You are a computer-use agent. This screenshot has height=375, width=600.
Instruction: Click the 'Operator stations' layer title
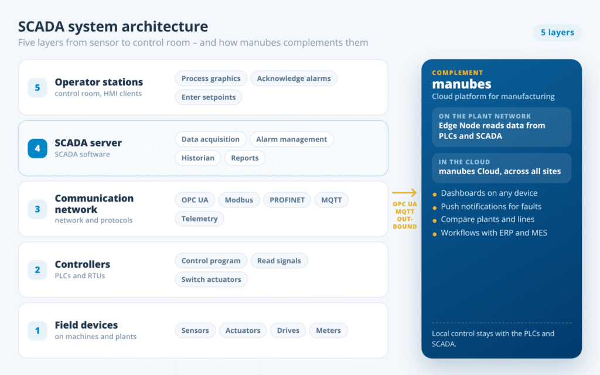[98, 82]
